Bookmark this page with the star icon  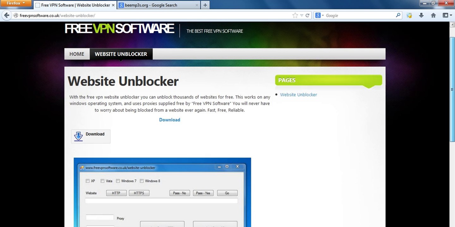(x=295, y=15)
